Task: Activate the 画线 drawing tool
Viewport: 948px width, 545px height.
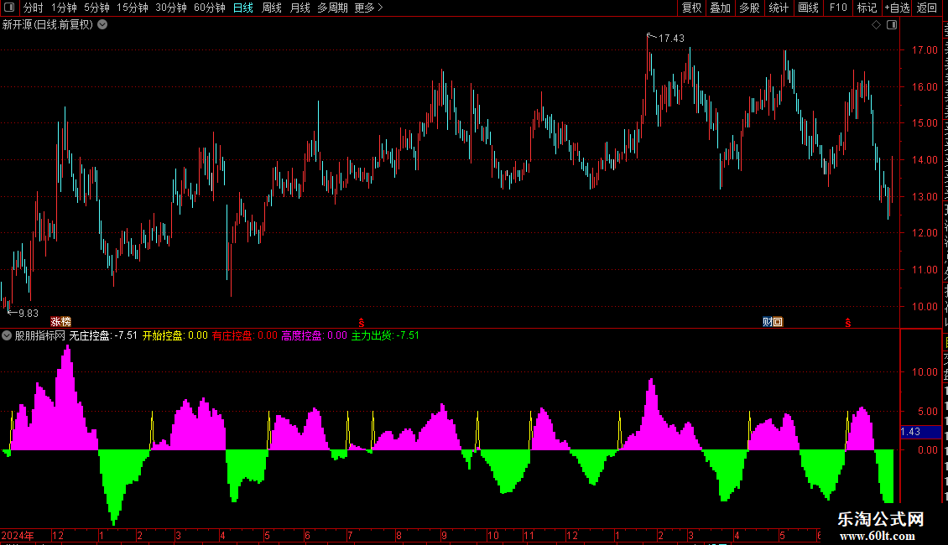Action: coord(809,8)
